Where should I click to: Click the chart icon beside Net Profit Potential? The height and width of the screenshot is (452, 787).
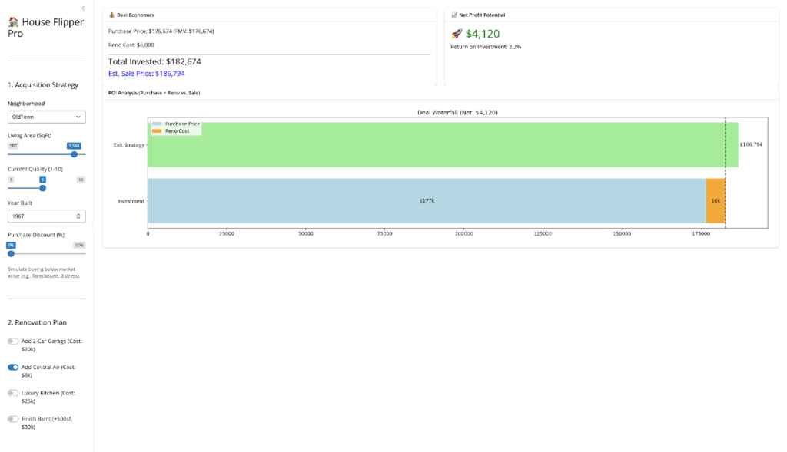(x=453, y=15)
